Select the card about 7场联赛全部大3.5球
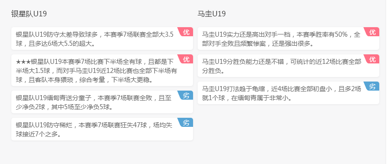 point(102,39)
